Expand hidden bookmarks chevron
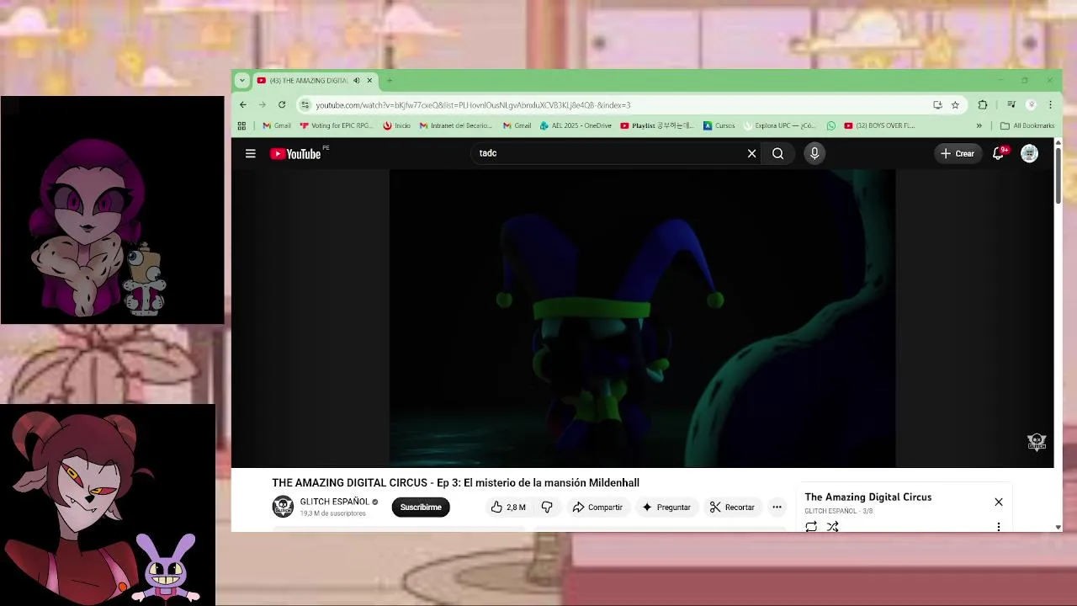This screenshot has width=1077, height=606. (x=979, y=125)
